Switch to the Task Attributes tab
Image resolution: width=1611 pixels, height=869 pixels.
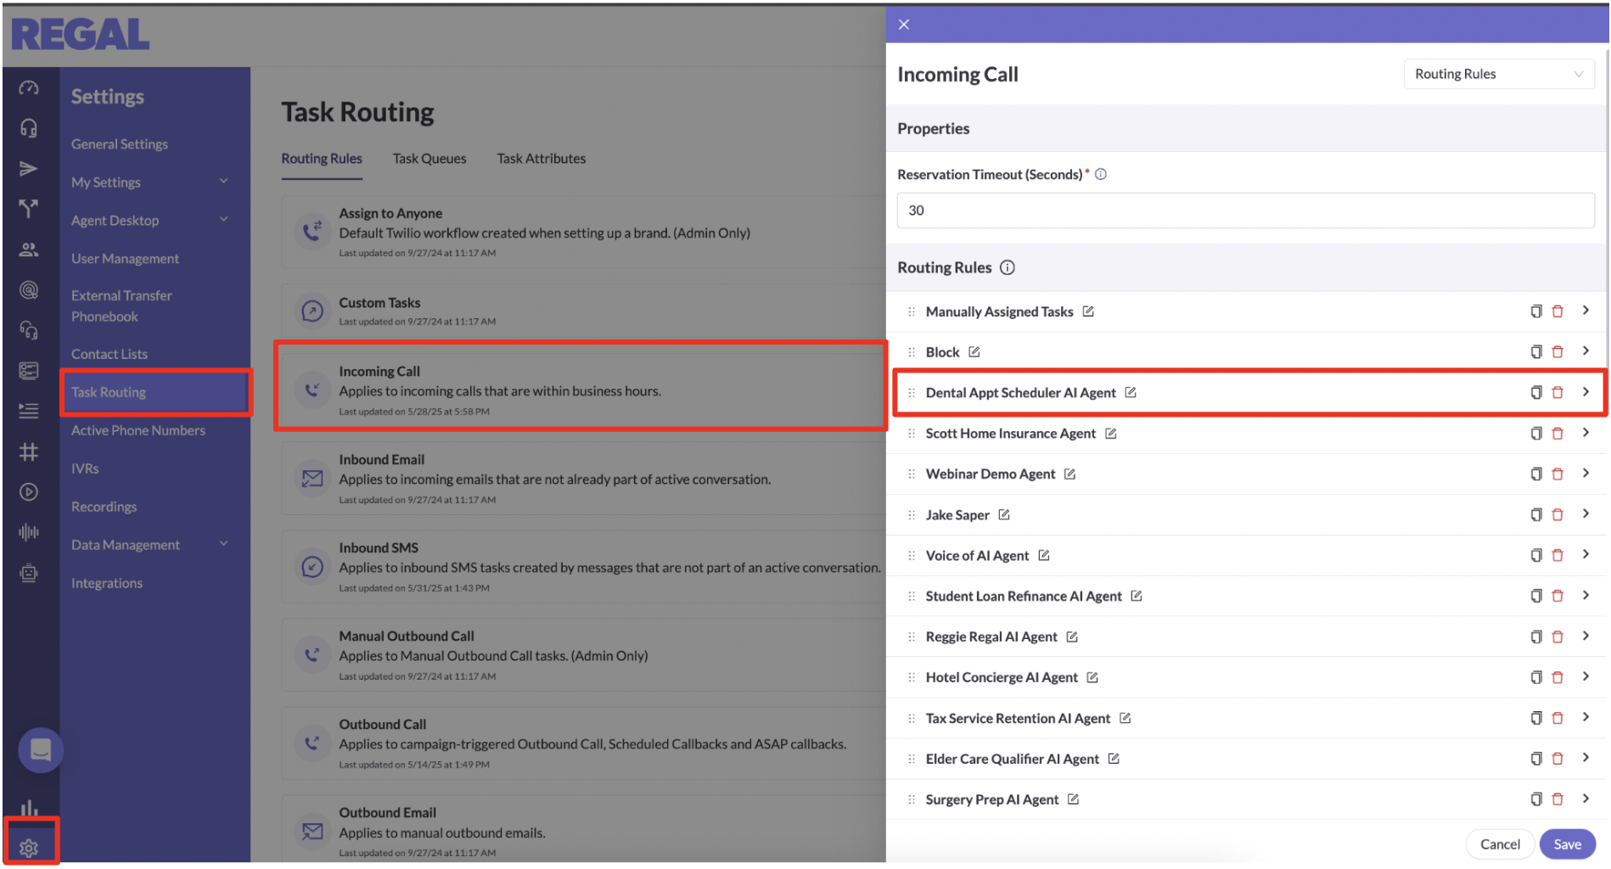(x=542, y=159)
